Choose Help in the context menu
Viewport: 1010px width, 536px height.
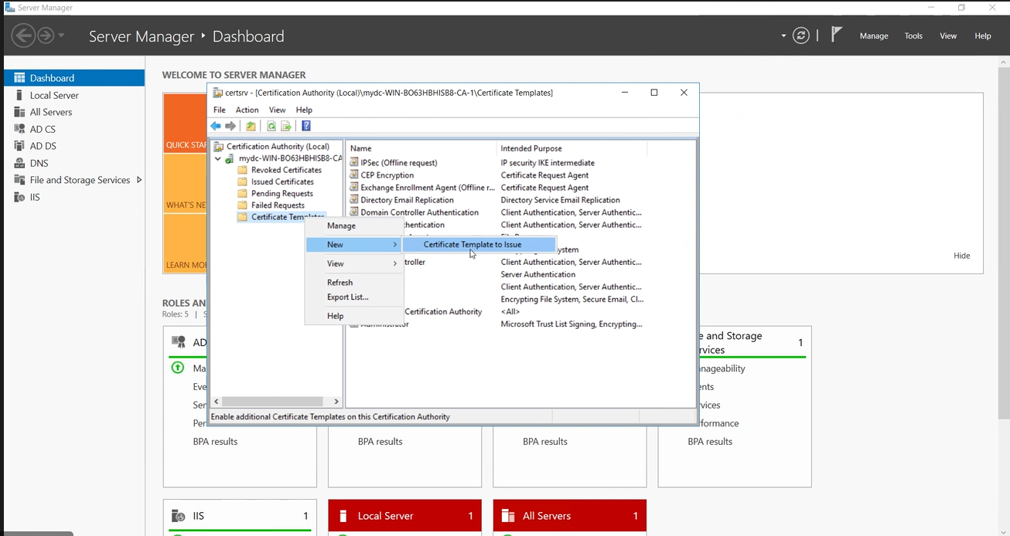pos(354,316)
